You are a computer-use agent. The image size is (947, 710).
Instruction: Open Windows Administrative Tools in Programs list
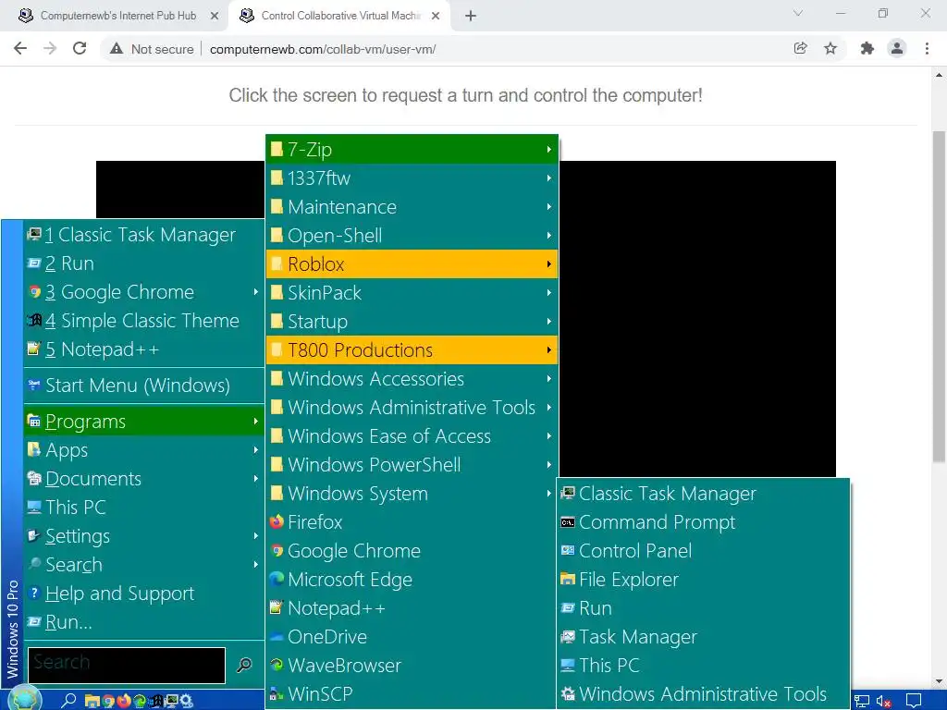[412, 408]
